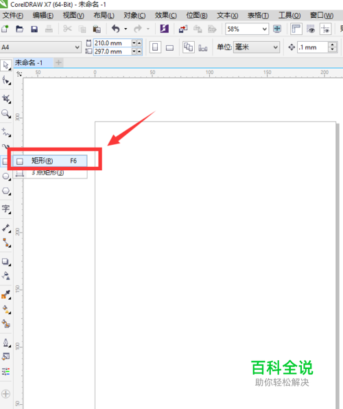
Task: Select the Pick tool arrow
Action: click(5, 65)
